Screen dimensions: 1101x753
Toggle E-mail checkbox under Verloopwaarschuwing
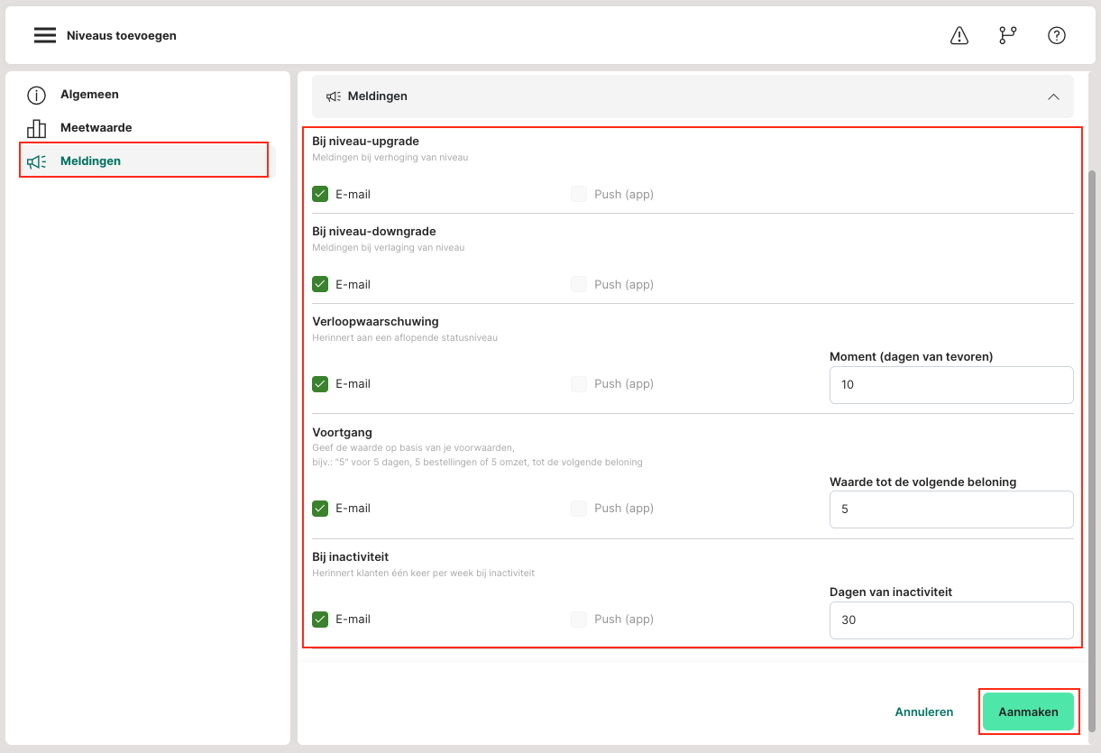tap(320, 383)
